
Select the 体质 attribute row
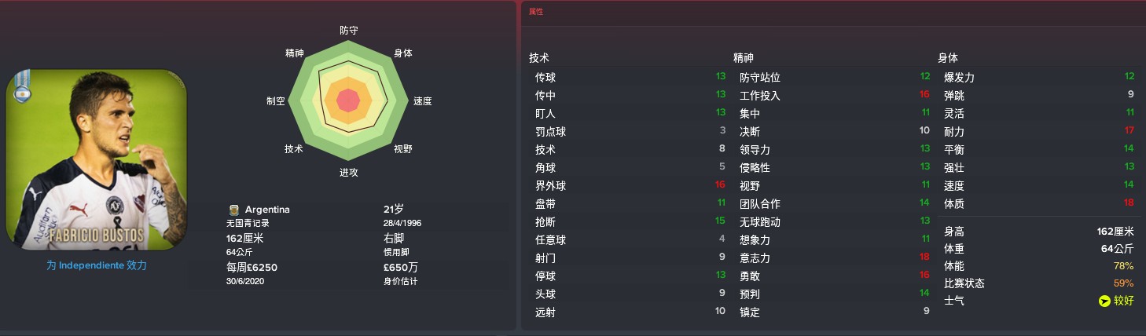(1039, 204)
